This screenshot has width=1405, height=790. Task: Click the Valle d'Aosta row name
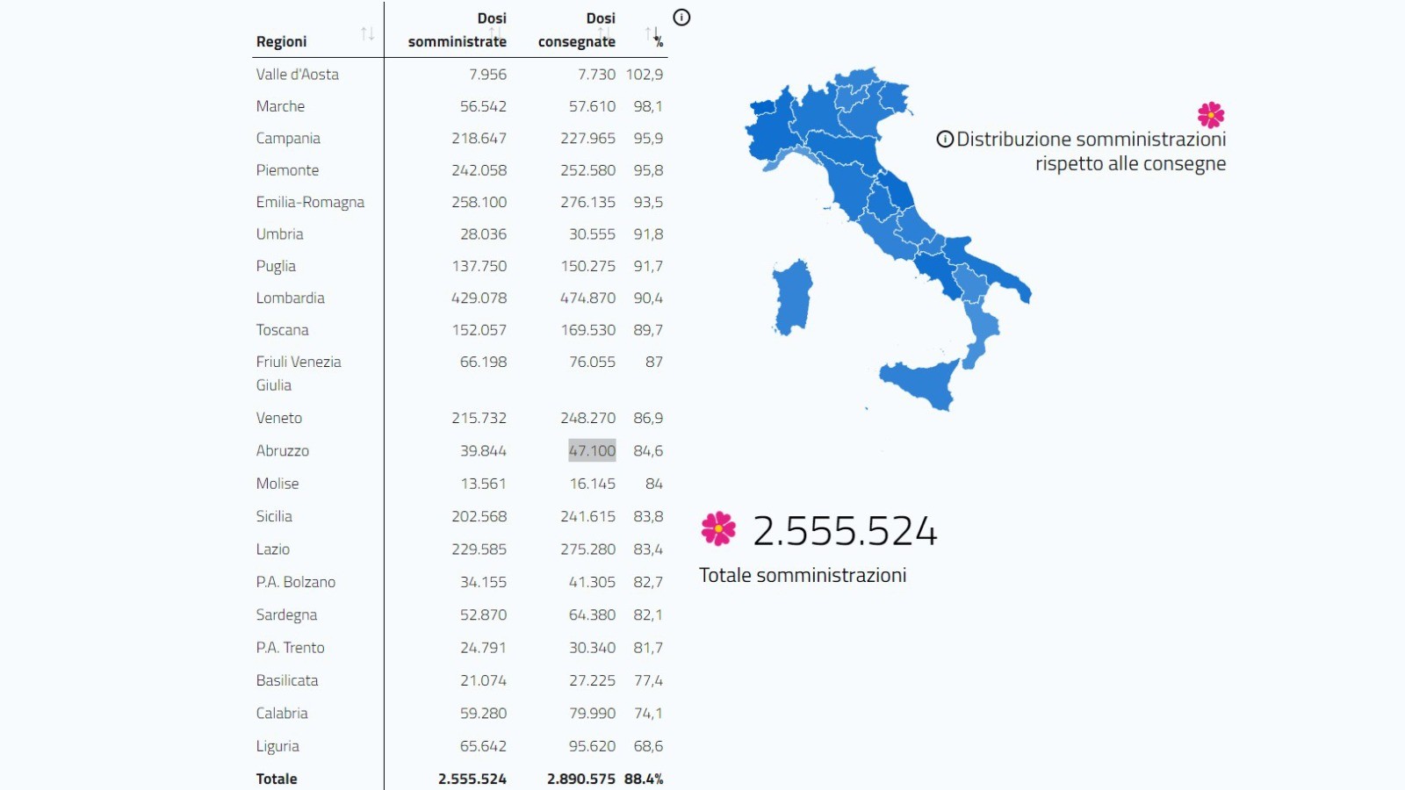tap(297, 75)
